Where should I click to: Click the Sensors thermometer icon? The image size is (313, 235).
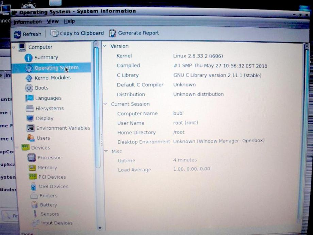35,214
